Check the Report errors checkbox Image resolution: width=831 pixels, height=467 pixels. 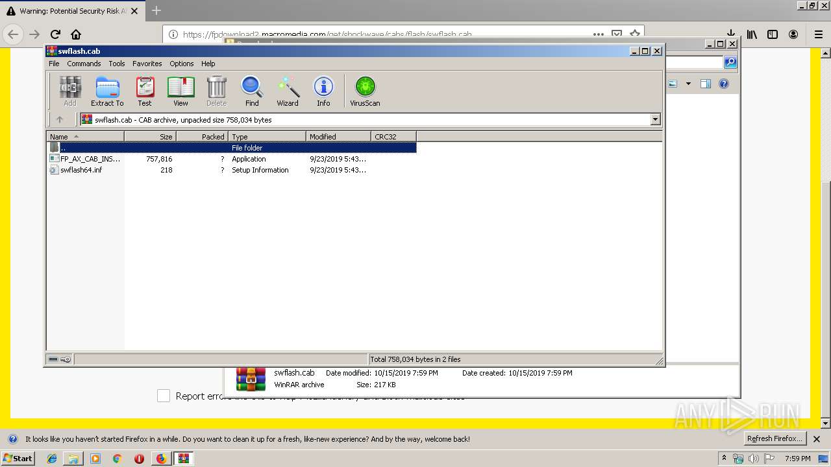click(x=164, y=396)
